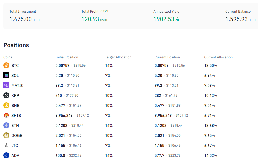
Task: Click the Current Allocation column header
Action: pyautogui.click(x=218, y=57)
